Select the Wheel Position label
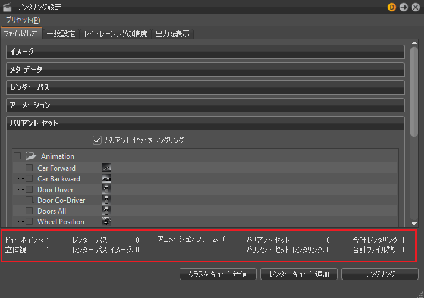Viewport: 424px width, 298px height. (x=61, y=222)
